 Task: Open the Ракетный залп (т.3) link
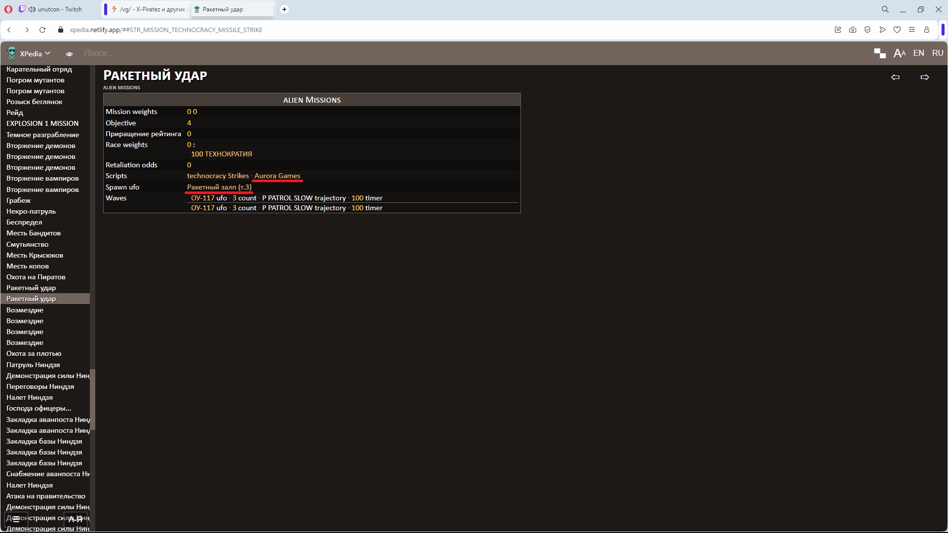tap(219, 187)
